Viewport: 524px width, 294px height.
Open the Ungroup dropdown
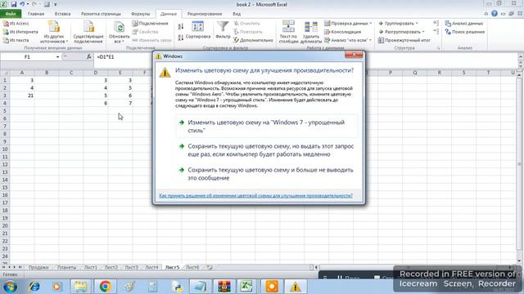[x=401, y=32]
